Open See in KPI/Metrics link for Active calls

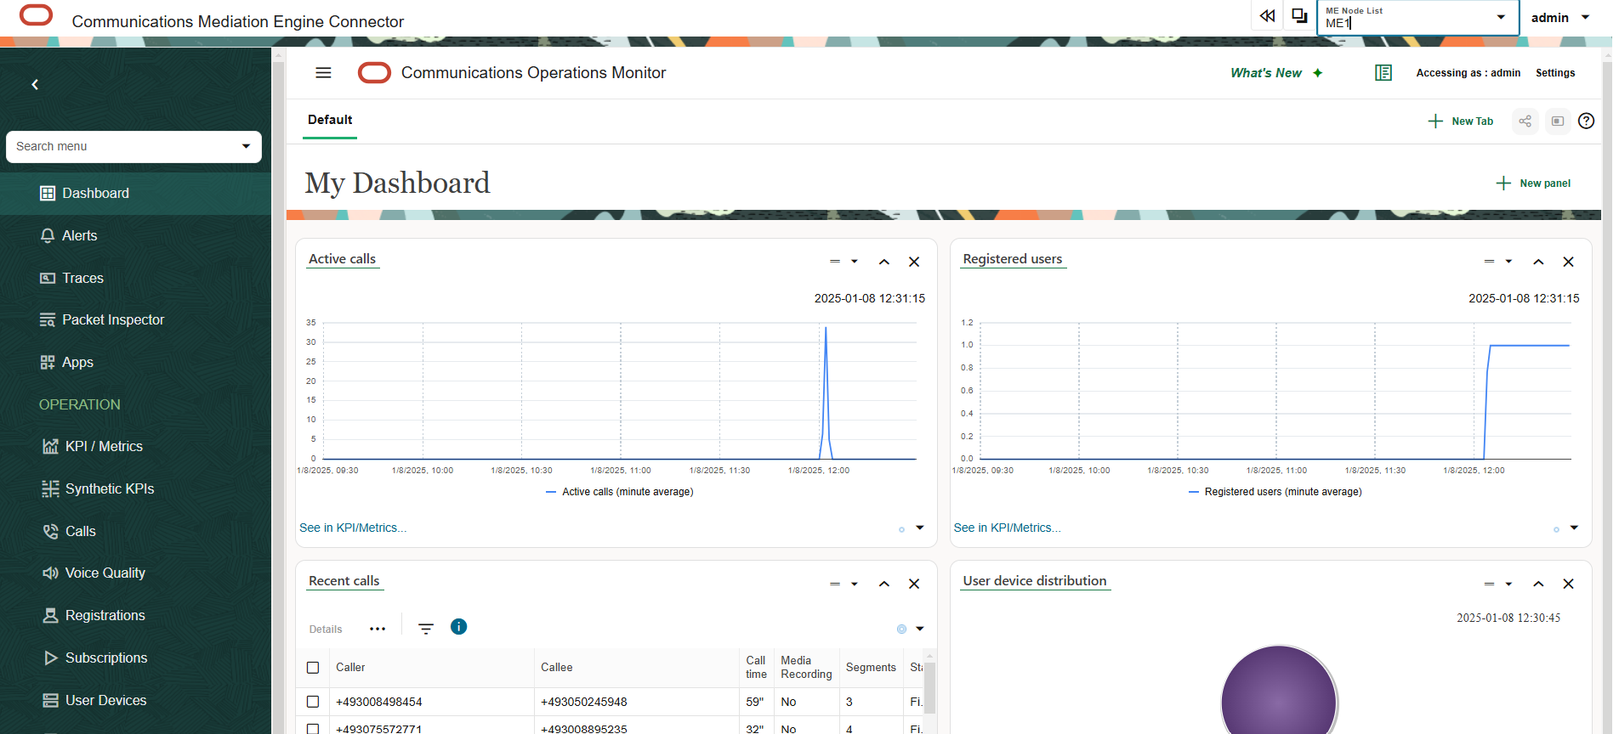tap(353, 528)
